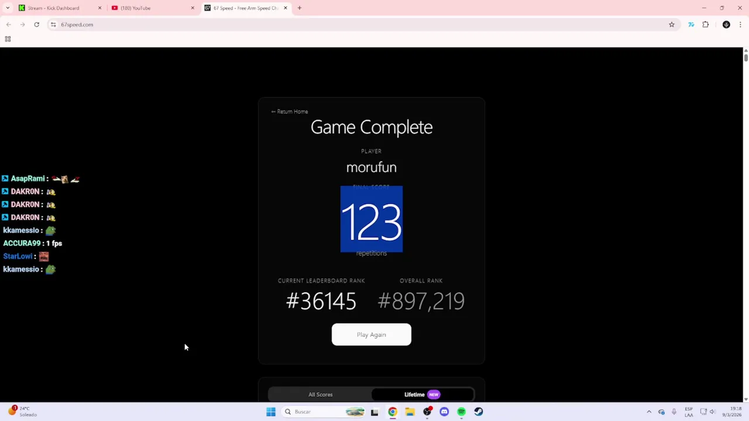Open the network tray icon
The width and height of the screenshot is (749, 421).
point(703,412)
